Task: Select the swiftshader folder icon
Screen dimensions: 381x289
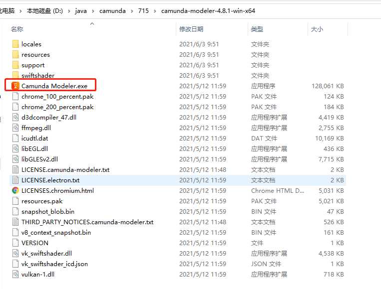Action: (x=15, y=75)
